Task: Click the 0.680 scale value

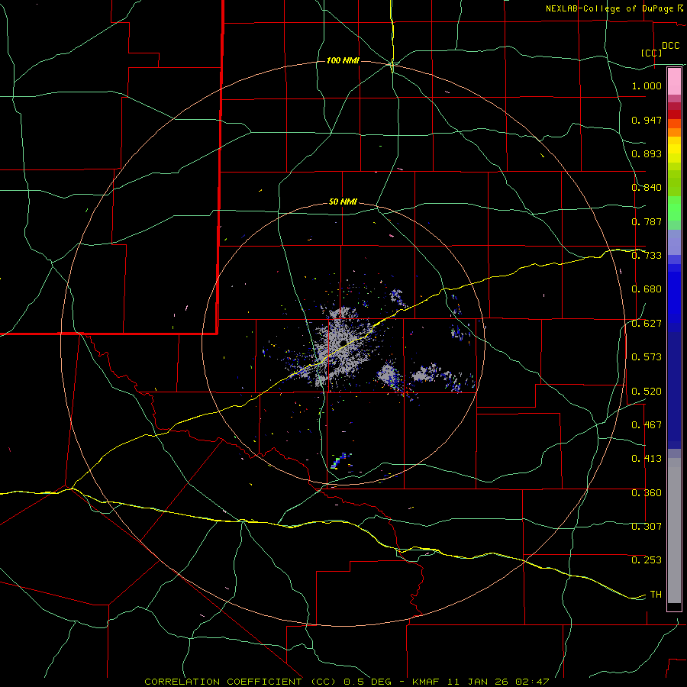Action: point(647,289)
